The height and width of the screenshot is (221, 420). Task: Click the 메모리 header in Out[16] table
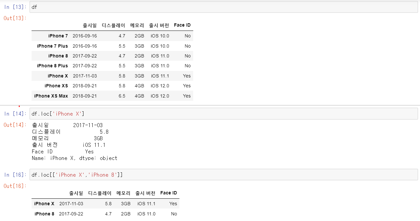point(123,193)
